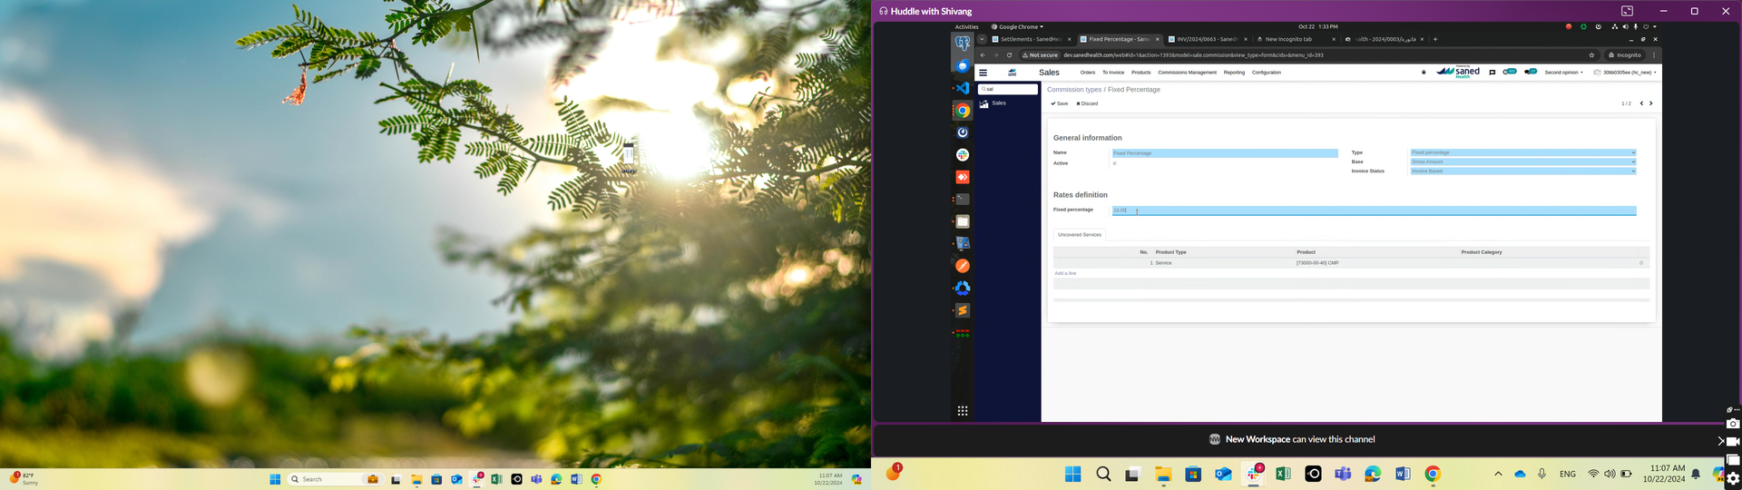The height and width of the screenshot is (490, 1742).
Task: Click the Visual Studio Code dock icon
Action: tap(963, 88)
